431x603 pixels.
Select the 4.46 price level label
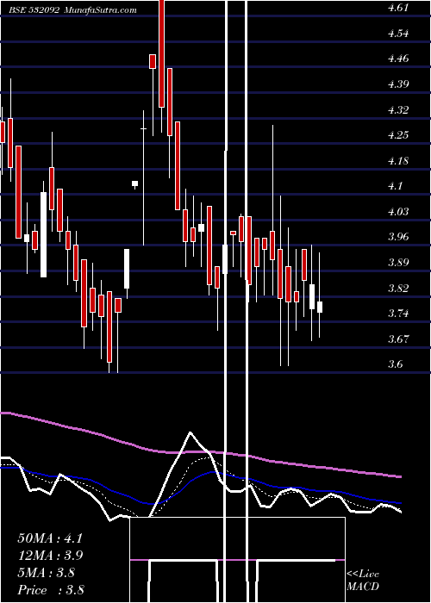click(x=398, y=59)
